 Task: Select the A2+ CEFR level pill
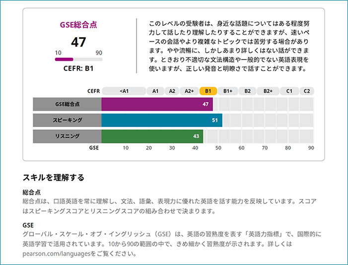(x=189, y=91)
